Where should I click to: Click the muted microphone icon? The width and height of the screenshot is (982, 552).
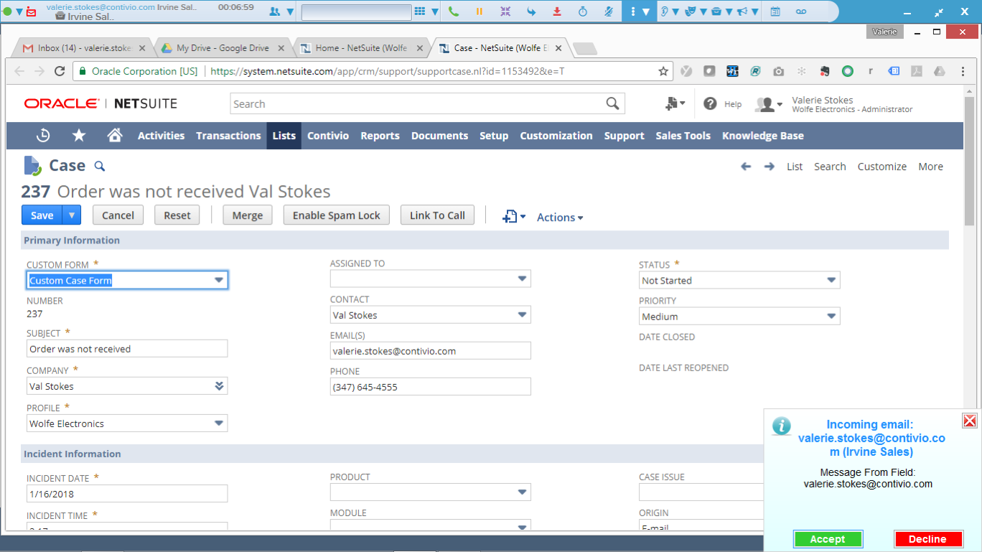point(608,11)
